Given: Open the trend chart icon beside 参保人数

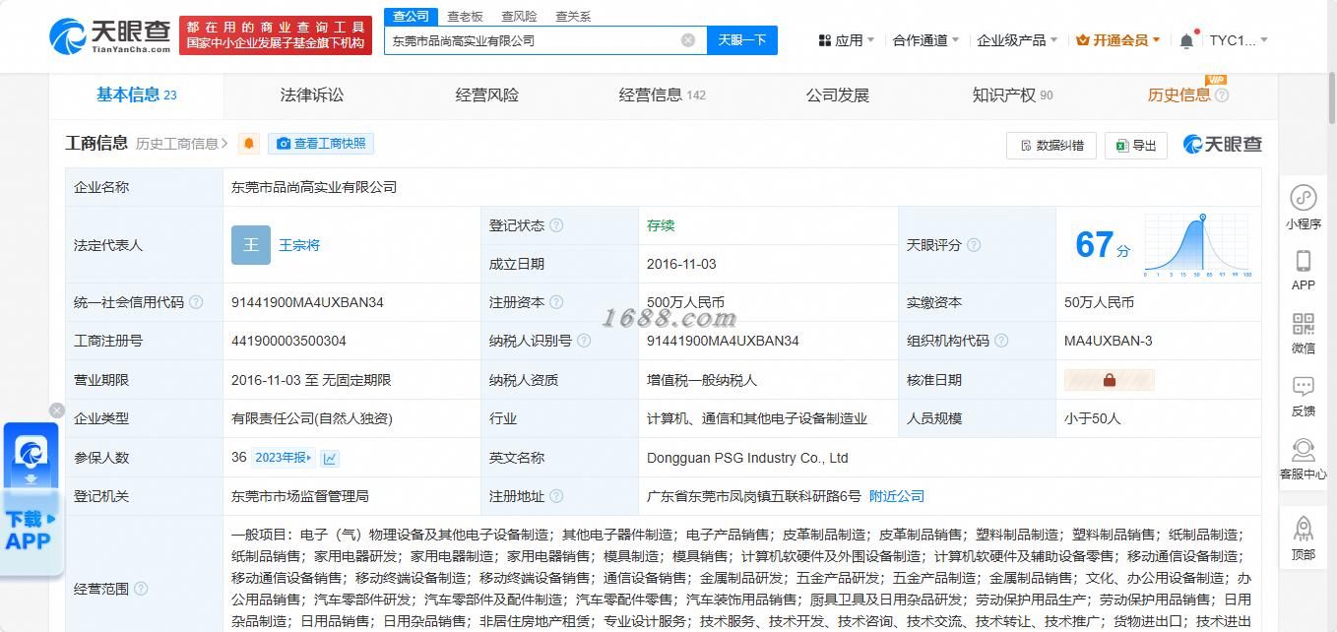Looking at the screenshot, I should [x=330, y=458].
